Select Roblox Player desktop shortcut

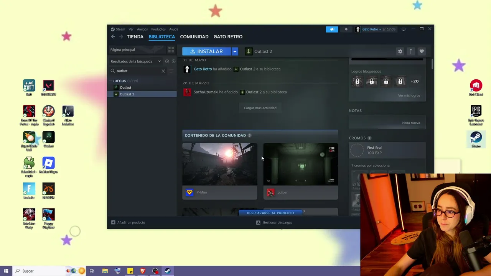coord(48,165)
